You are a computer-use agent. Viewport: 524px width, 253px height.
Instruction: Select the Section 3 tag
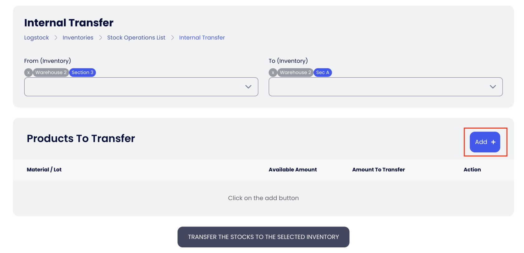[x=82, y=73]
